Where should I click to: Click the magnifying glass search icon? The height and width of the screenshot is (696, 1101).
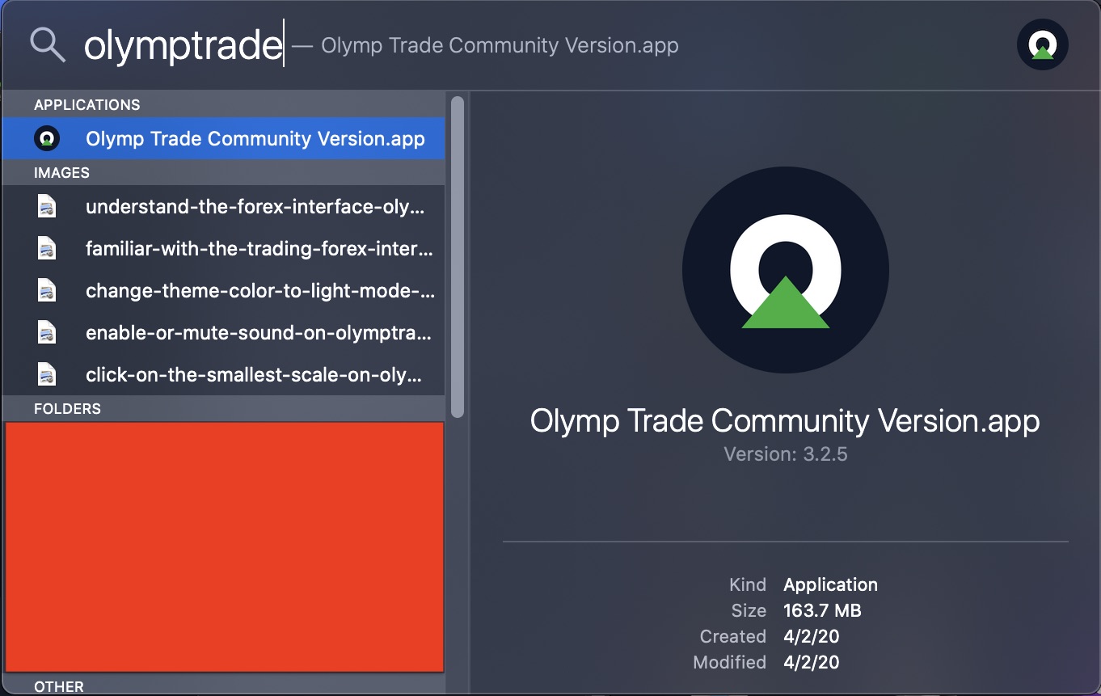click(47, 44)
